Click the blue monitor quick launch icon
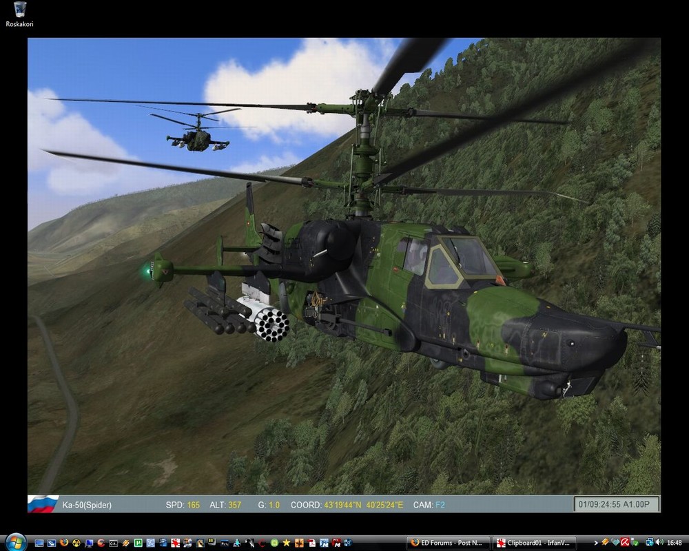The width and height of the screenshot is (689, 551). coord(89,543)
